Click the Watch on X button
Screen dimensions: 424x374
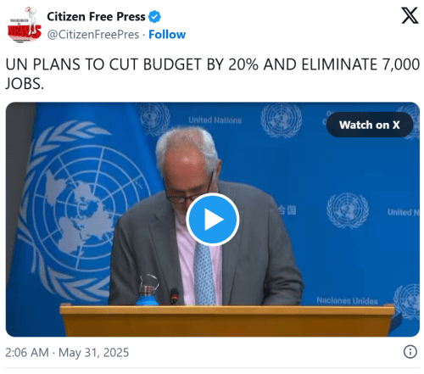(x=370, y=125)
